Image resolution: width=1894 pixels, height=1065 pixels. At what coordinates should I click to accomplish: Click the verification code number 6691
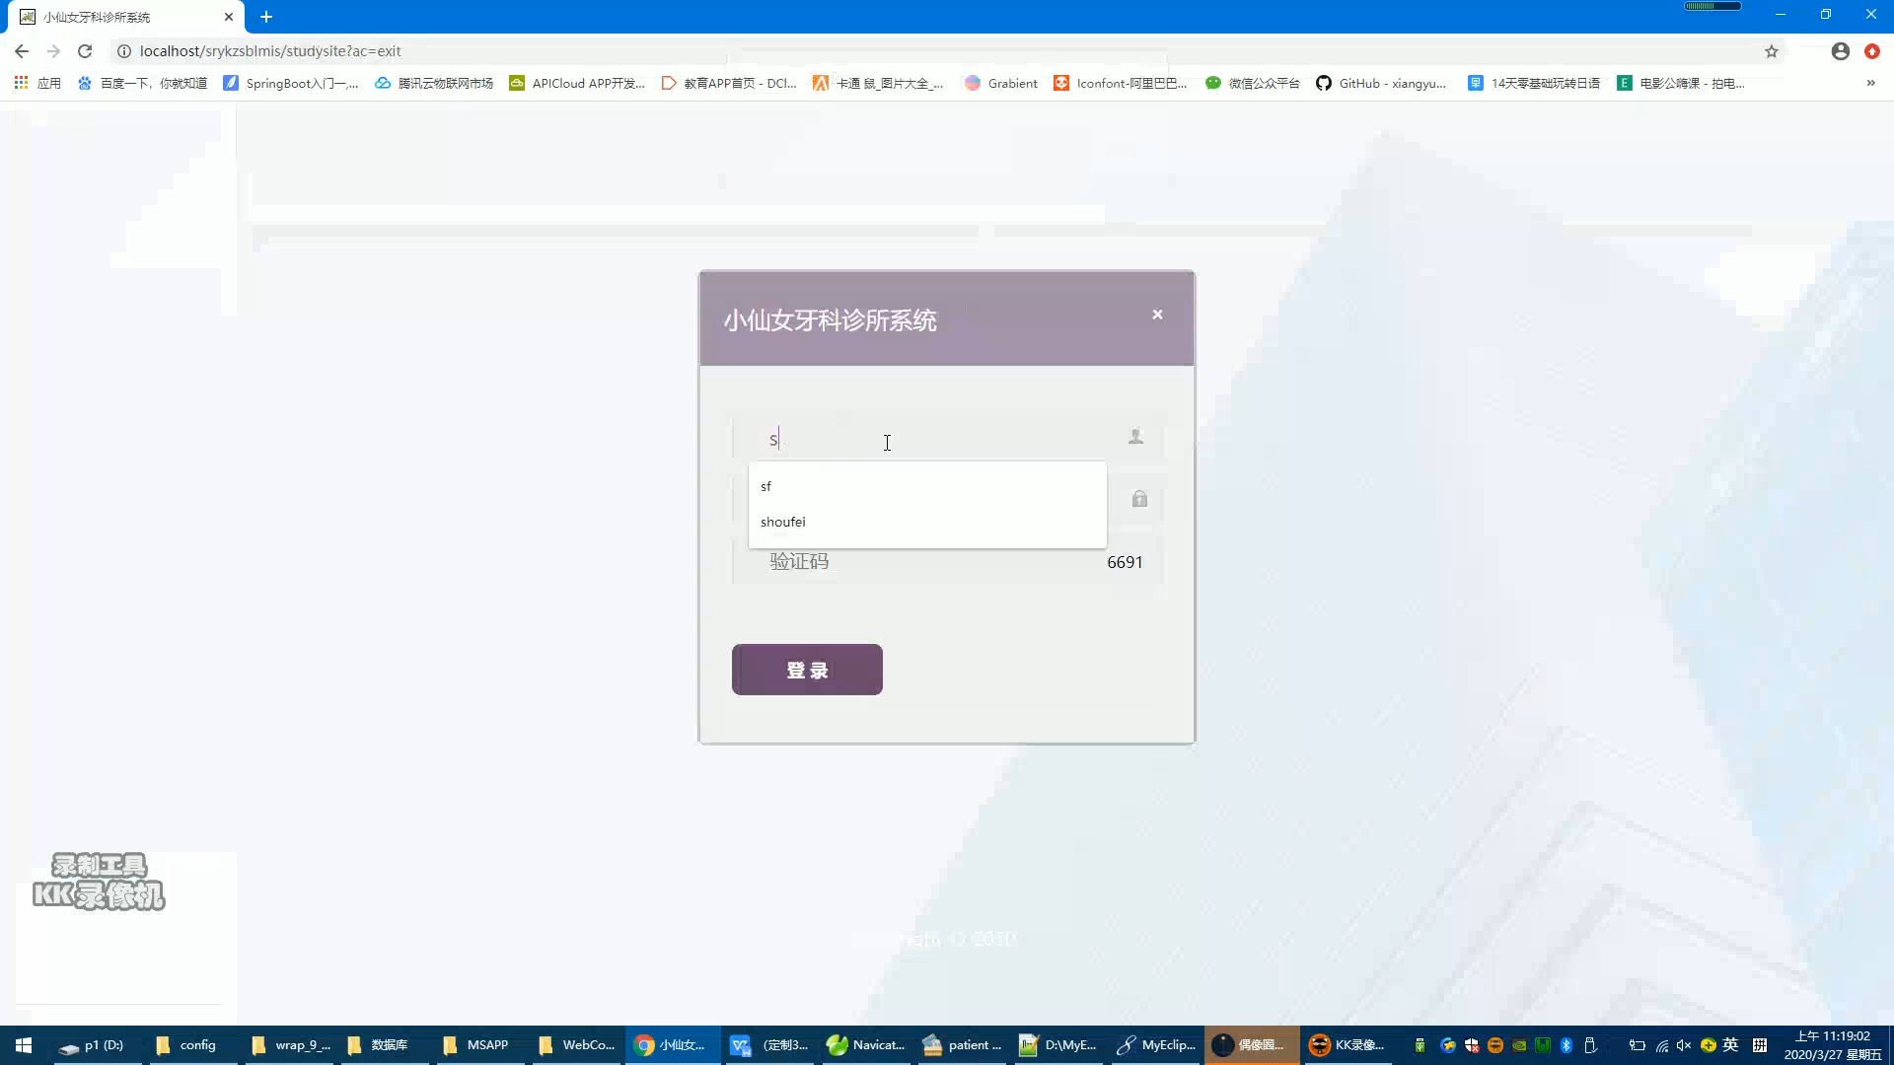1124,560
